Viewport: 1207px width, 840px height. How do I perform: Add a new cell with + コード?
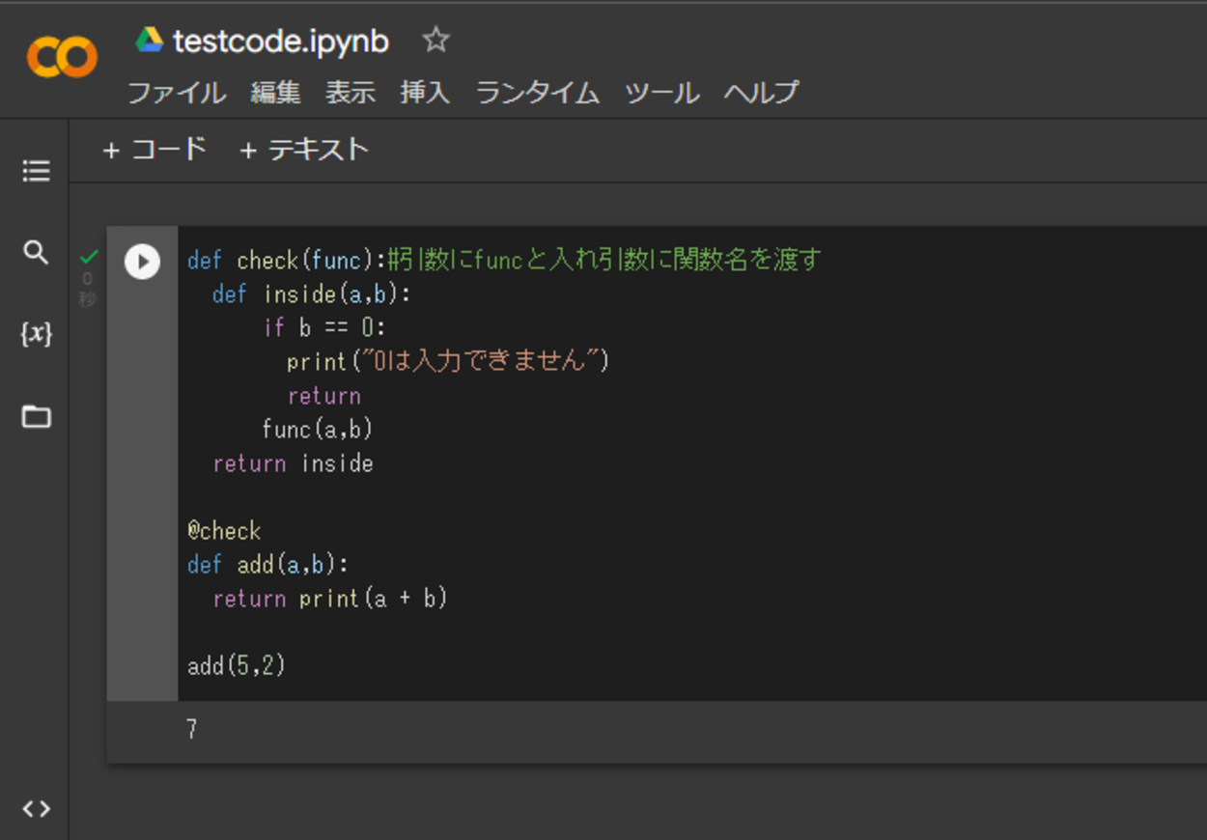pos(154,150)
